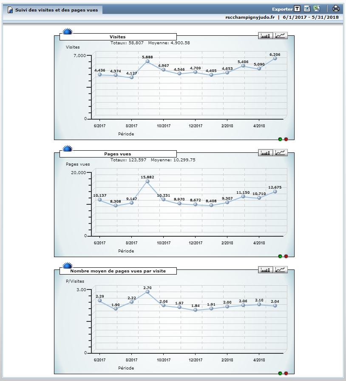Show pages-per-visit chart as line

[280, 270]
